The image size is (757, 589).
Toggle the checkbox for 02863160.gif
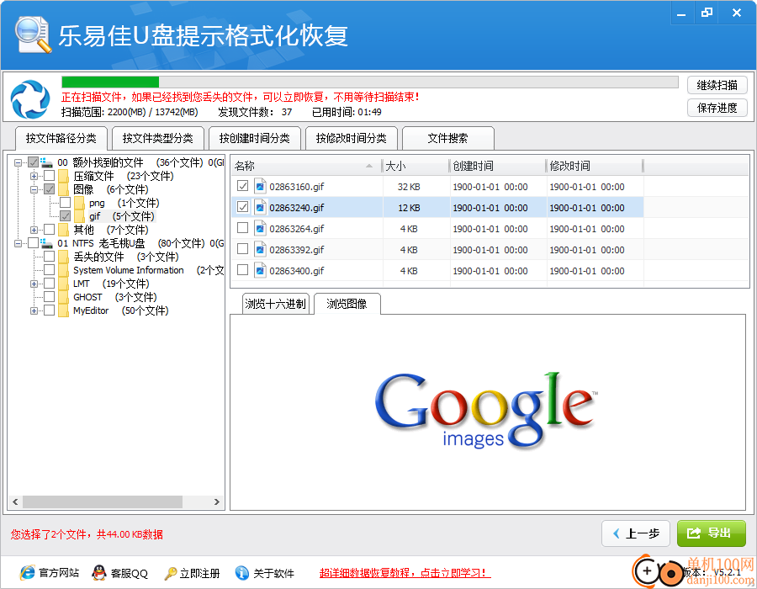click(x=243, y=186)
